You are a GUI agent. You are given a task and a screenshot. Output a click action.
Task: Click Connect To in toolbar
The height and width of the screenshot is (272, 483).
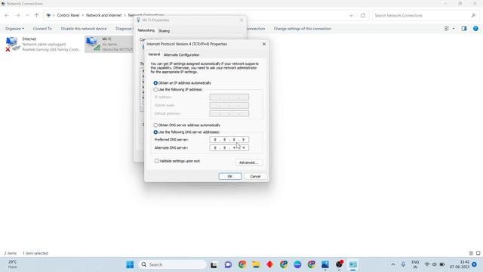(42, 29)
